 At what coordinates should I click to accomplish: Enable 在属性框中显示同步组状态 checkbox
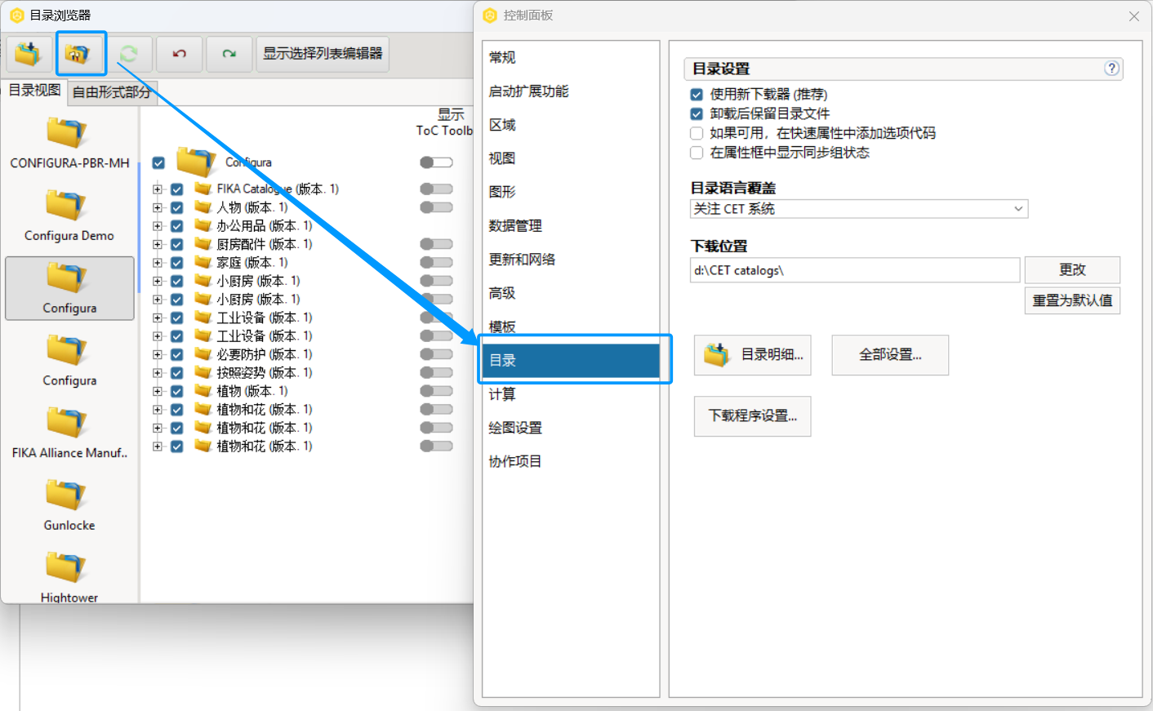[697, 153]
